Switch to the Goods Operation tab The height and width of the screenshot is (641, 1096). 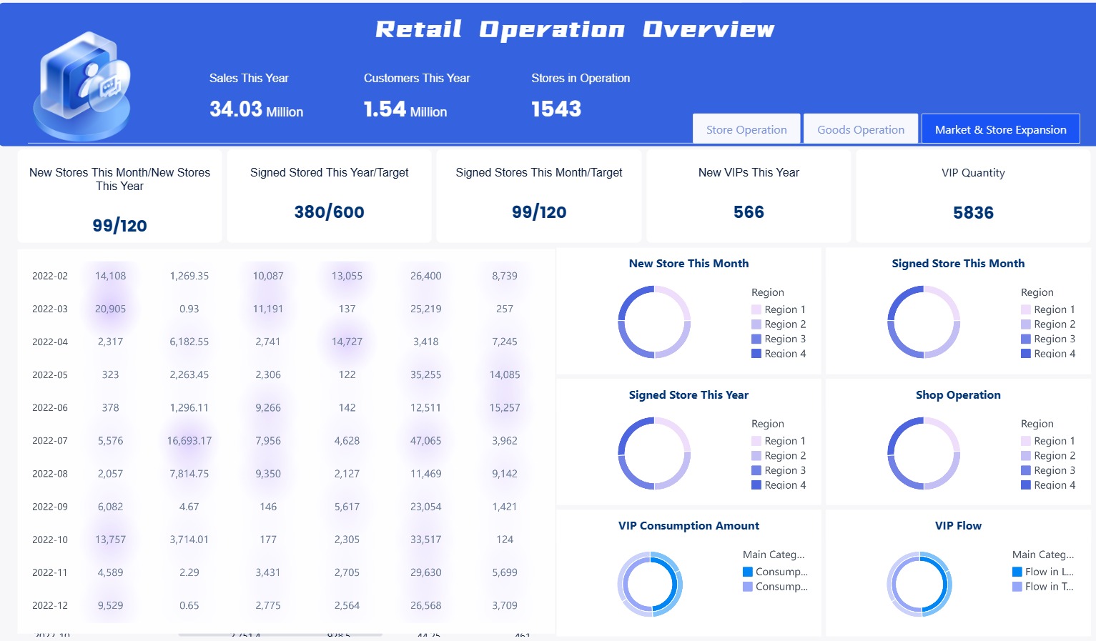860,129
